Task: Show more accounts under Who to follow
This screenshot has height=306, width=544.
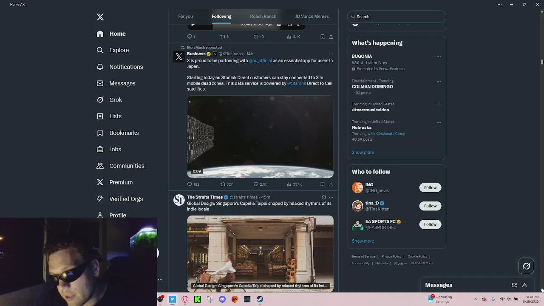Action: pyautogui.click(x=363, y=241)
